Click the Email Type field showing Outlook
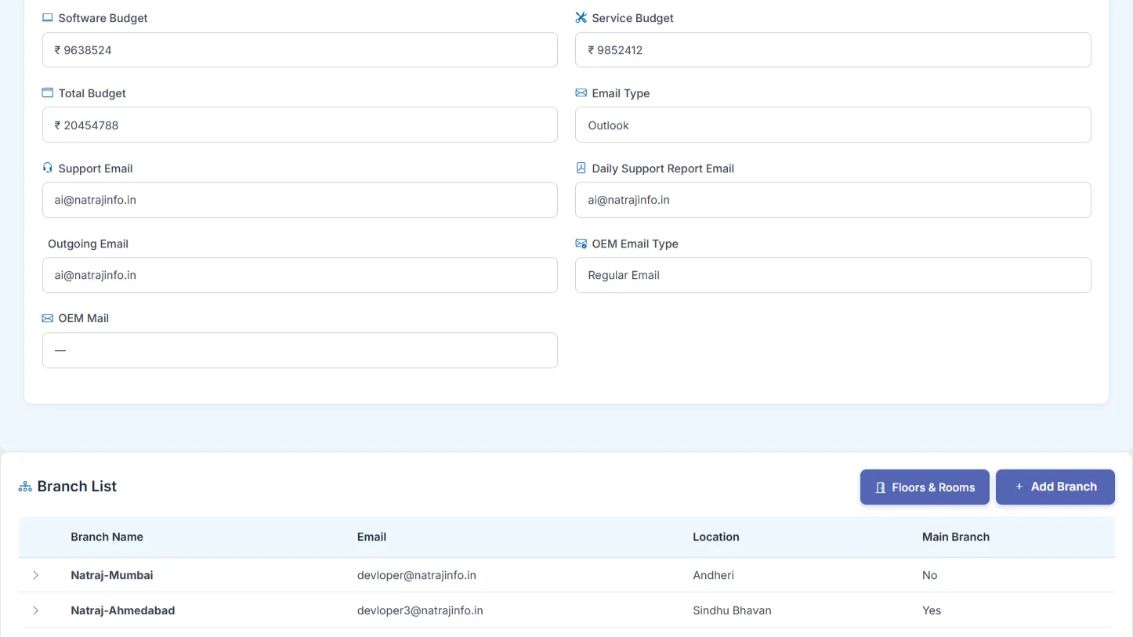This screenshot has width=1133, height=637. (x=833, y=125)
